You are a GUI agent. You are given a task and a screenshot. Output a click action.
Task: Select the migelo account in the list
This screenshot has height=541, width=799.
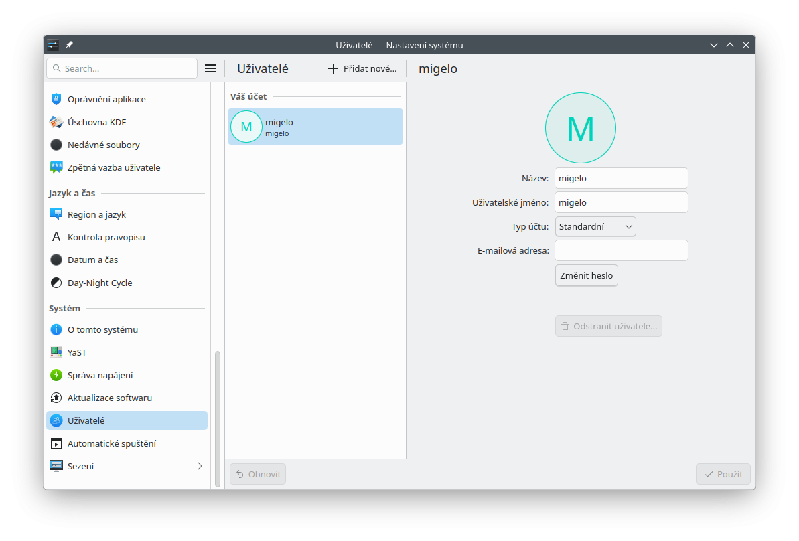point(315,127)
